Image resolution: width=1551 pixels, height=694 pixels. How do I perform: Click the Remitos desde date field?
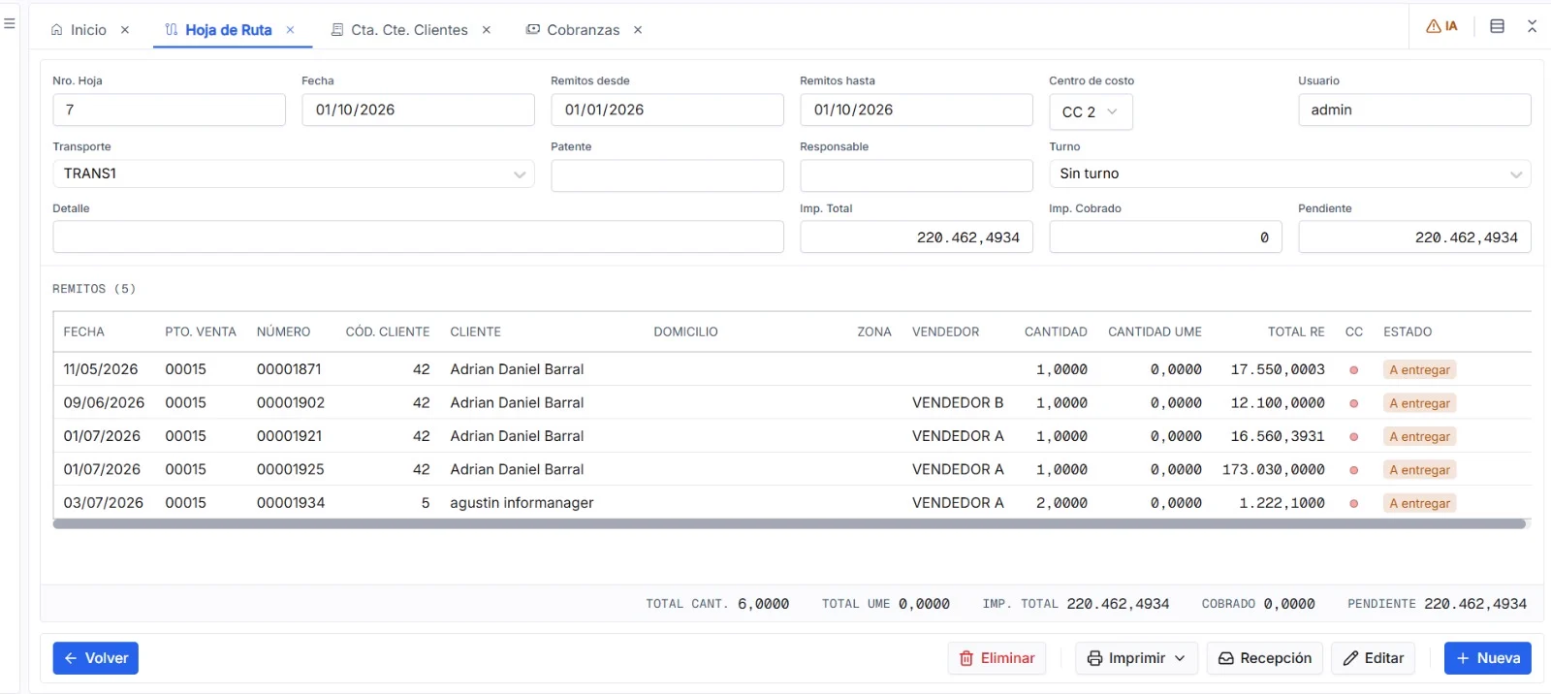[668, 110]
